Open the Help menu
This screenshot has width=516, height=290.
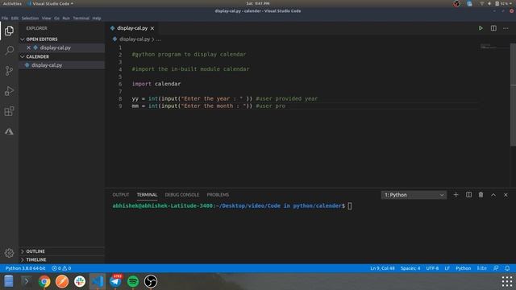click(97, 19)
